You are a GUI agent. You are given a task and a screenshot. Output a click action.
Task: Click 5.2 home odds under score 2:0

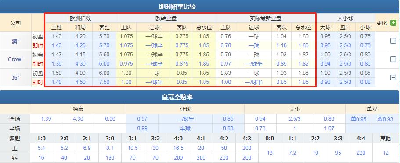64,148
